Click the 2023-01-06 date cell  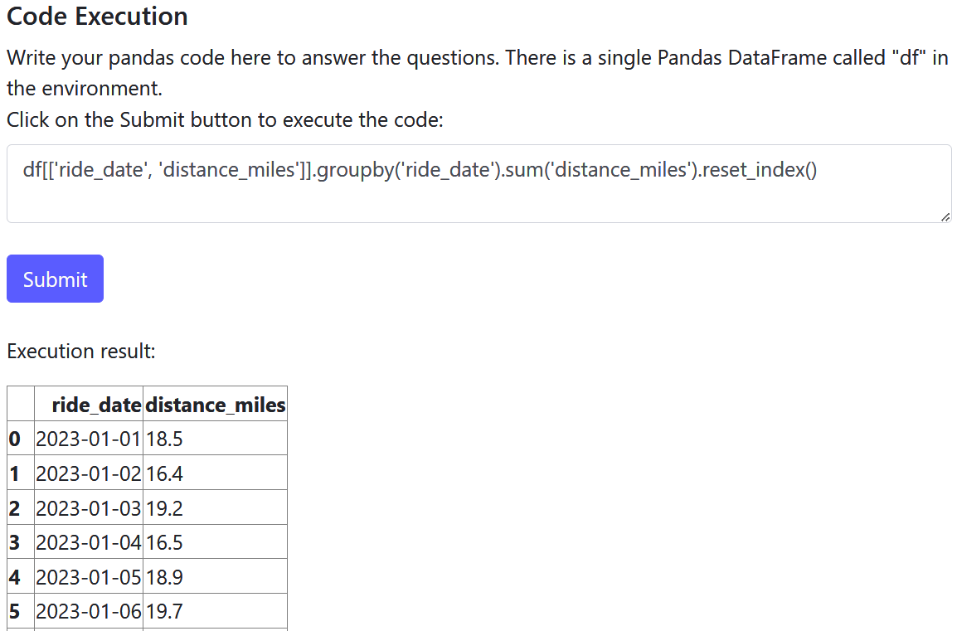tap(89, 611)
